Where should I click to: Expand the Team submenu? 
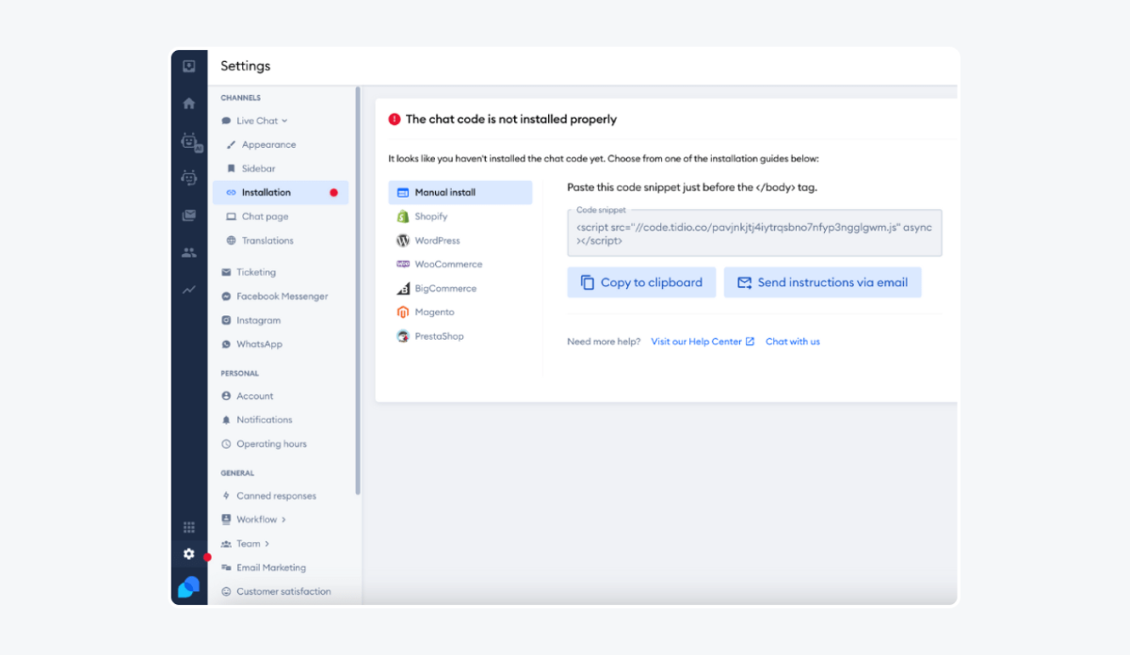click(252, 544)
